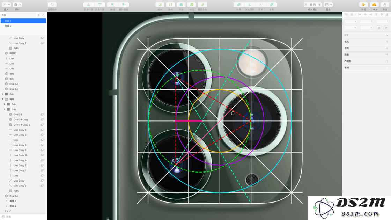
Task: Click the 创建组件 create symbol icon
Action: click(52, 5)
